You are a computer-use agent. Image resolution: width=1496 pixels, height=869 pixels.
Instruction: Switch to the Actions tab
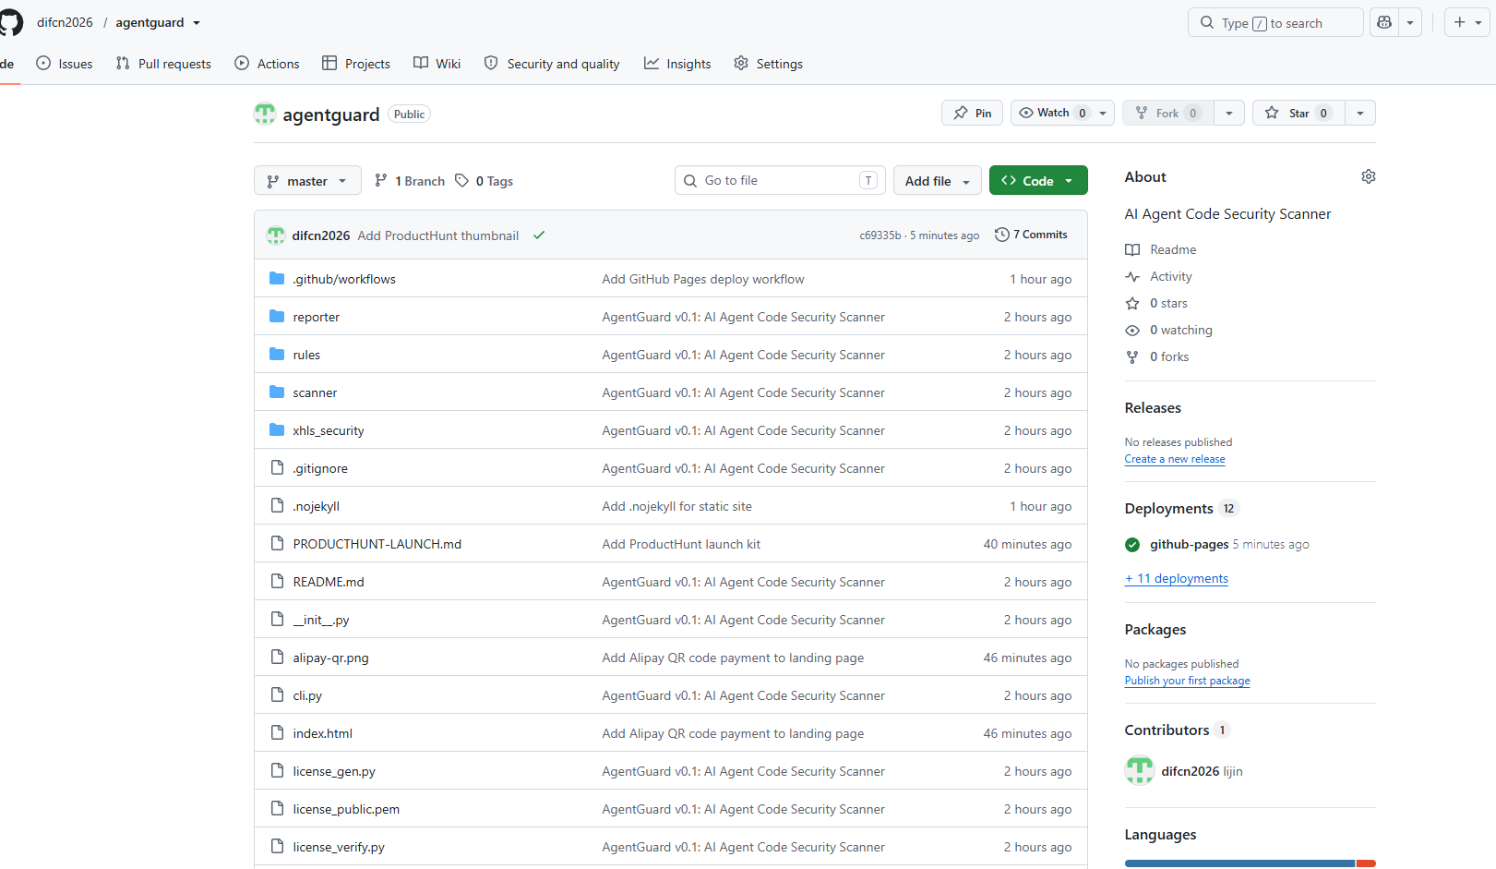268,64
